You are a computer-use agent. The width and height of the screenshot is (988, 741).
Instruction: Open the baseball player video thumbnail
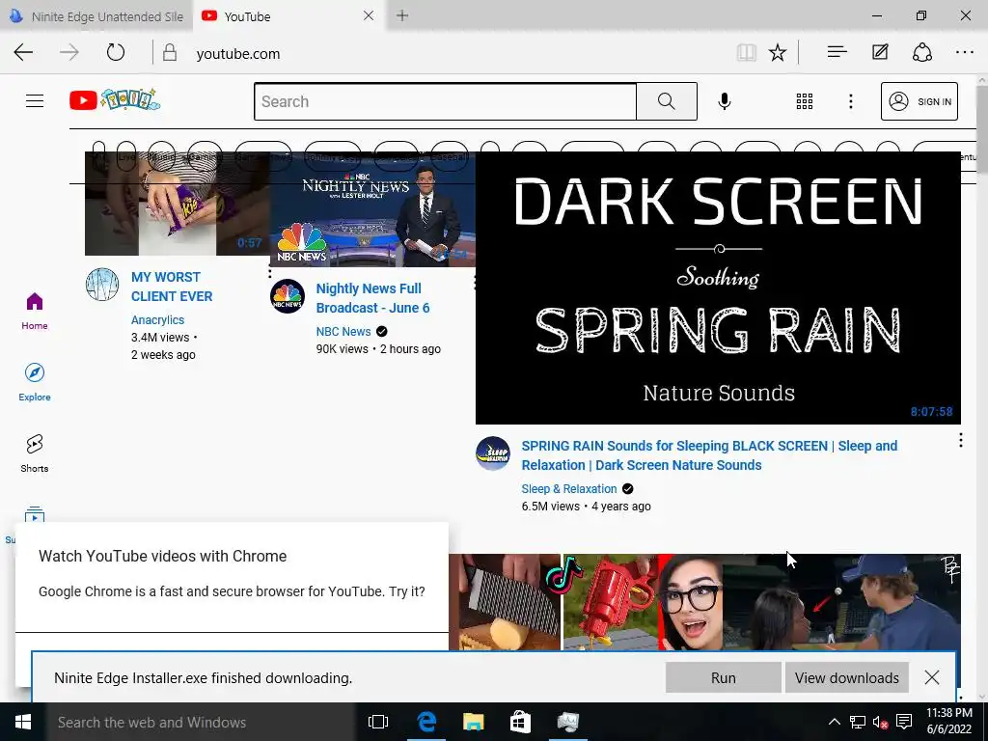[x=841, y=602]
